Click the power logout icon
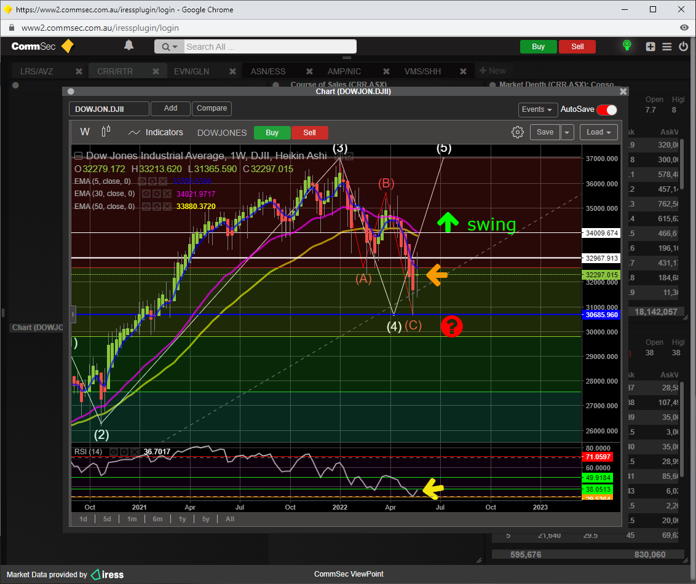The width and height of the screenshot is (696, 584). [683, 46]
